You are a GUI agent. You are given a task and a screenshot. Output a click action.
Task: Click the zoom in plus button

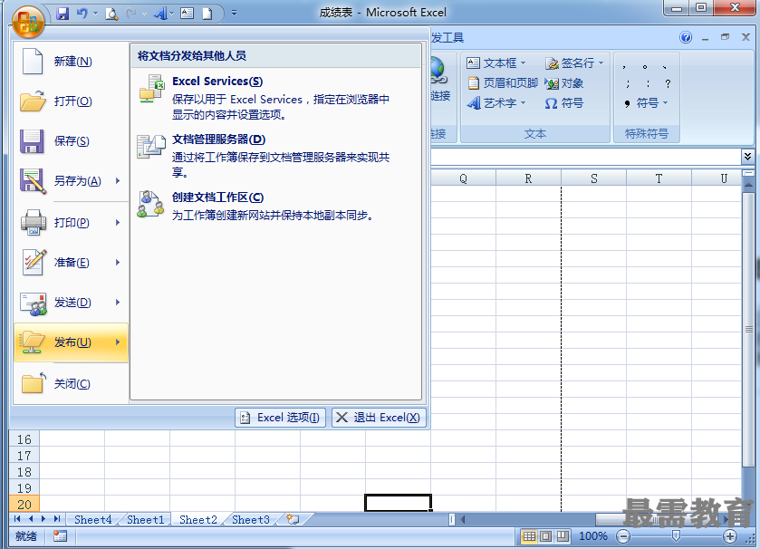[730, 536]
